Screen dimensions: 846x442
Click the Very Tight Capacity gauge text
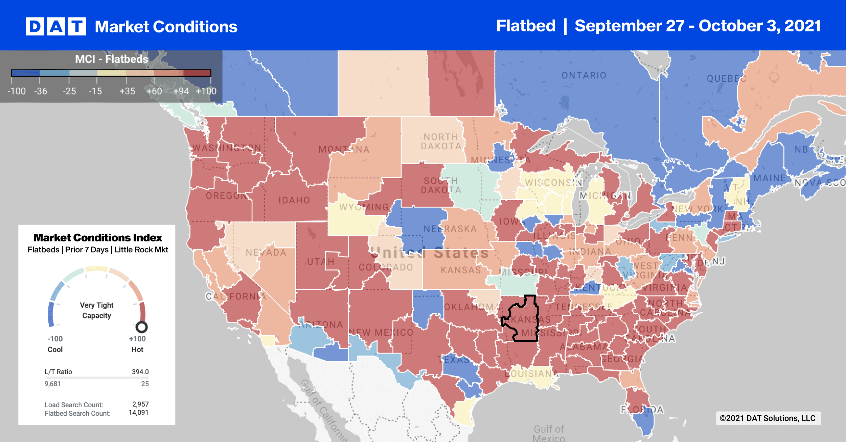(x=97, y=310)
